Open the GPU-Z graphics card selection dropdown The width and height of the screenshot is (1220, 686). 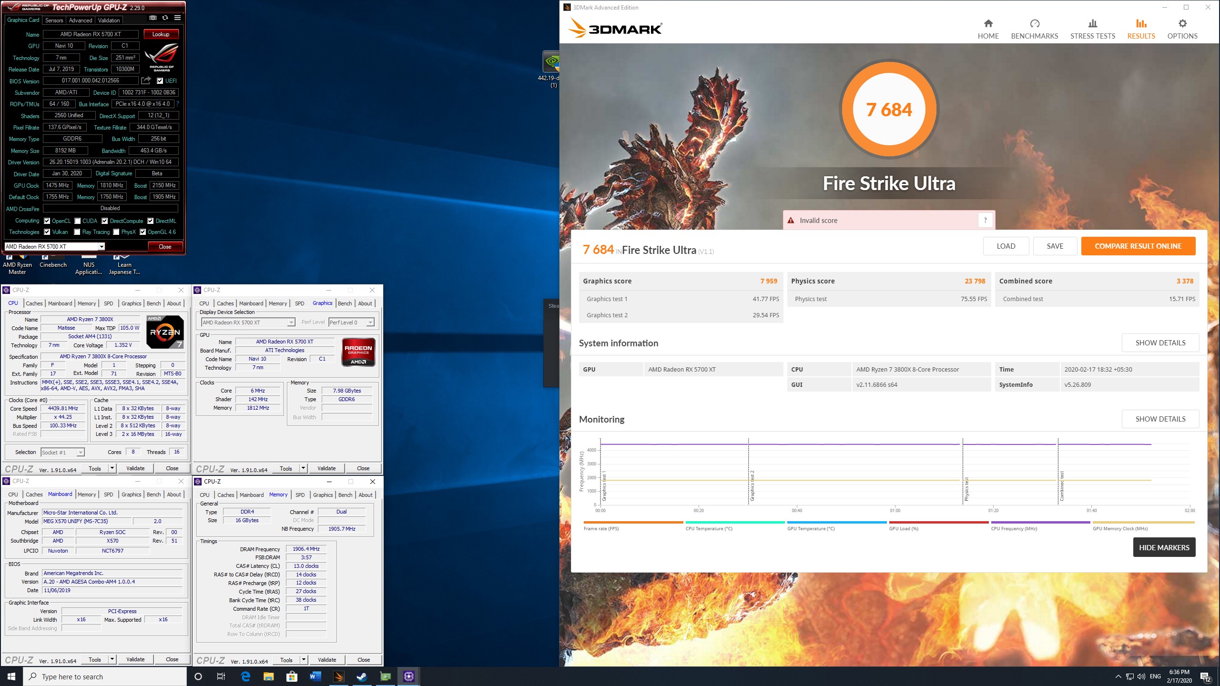(54, 246)
